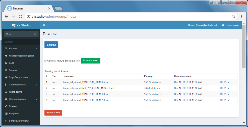The width and height of the screenshot is (248, 127).
Task: Click filename demo_schema_default_2018-12-19_11-45-45.sql
Action: 88,88
